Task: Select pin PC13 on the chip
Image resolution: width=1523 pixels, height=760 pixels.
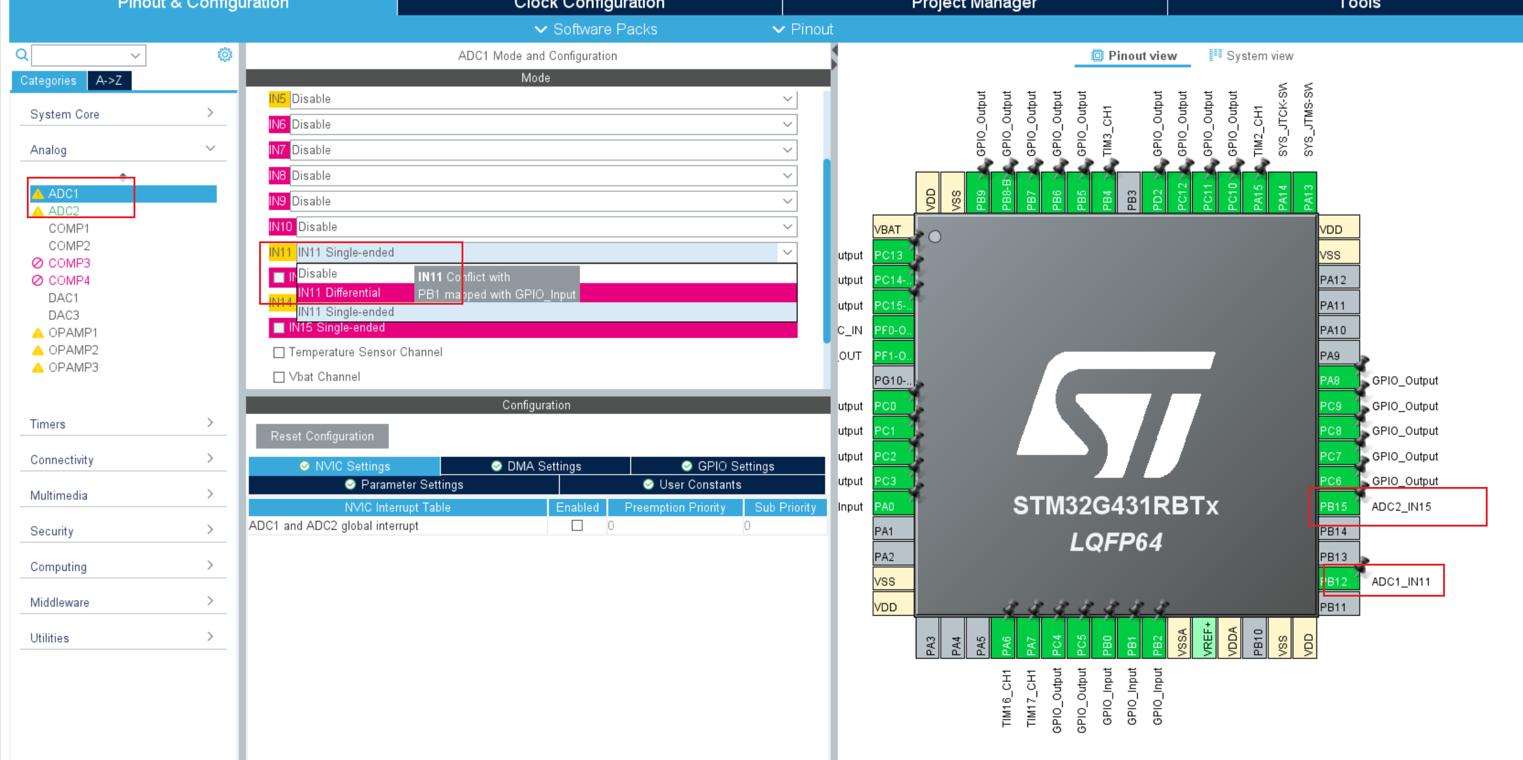Action: (893, 255)
